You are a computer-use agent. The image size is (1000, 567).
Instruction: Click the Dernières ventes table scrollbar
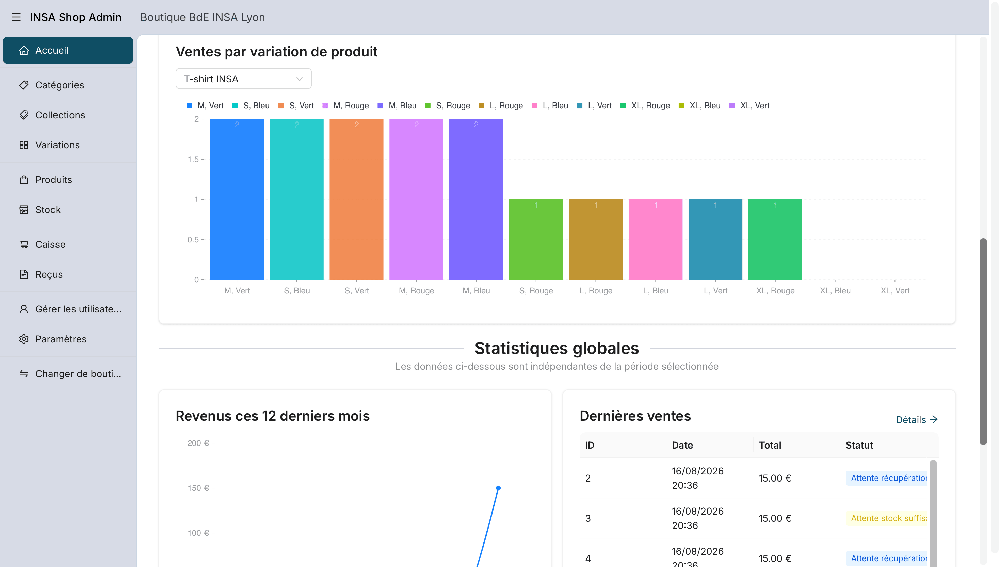coord(933,513)
